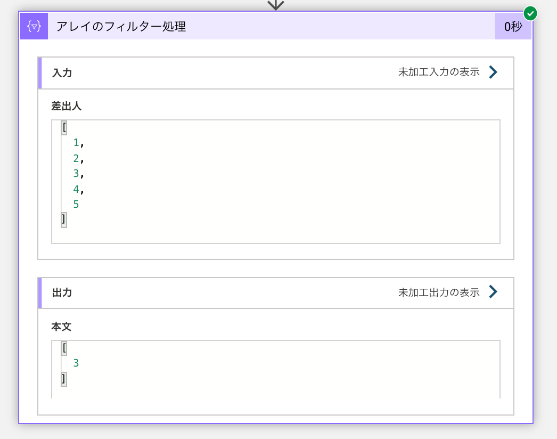Click the opening bracket in 差出人 array

[x=64, y=127]
